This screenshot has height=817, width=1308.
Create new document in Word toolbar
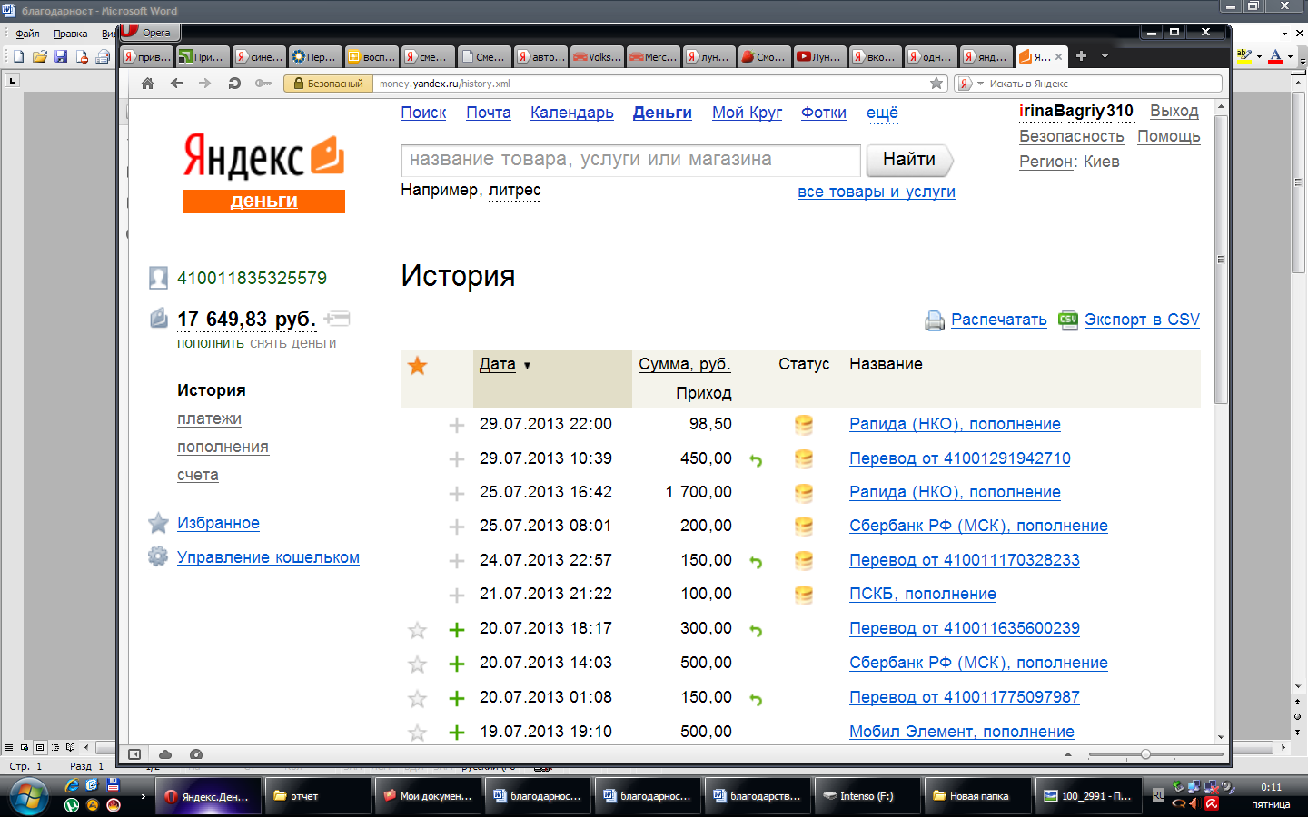click(18, 56)
